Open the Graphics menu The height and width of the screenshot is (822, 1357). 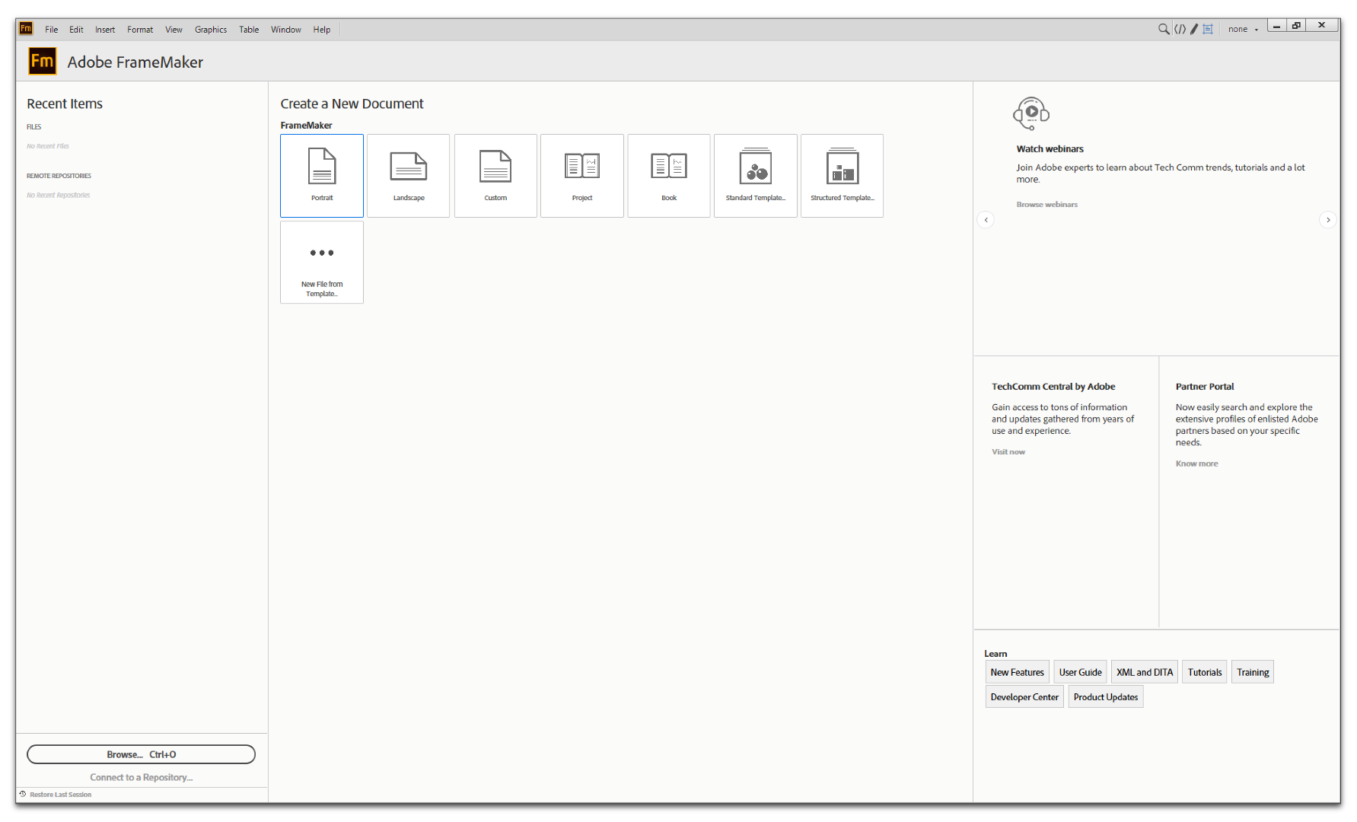pos(211,30)
